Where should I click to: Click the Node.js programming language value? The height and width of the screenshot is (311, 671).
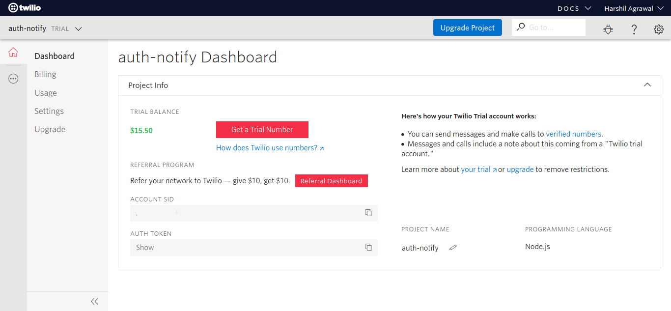pyautogui.click(x=537, y=246)
